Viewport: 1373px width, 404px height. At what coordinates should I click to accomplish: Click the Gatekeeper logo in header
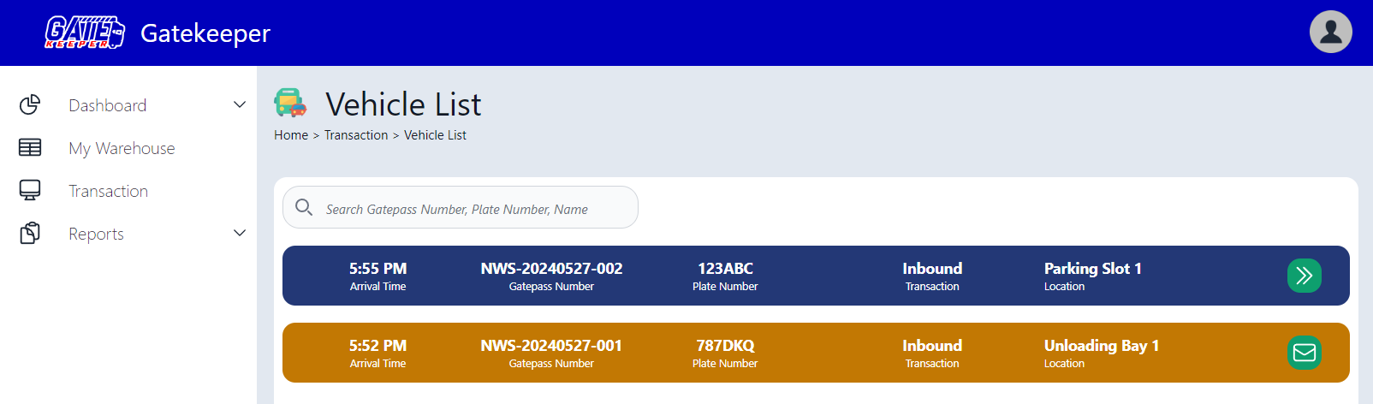point(85,33)
